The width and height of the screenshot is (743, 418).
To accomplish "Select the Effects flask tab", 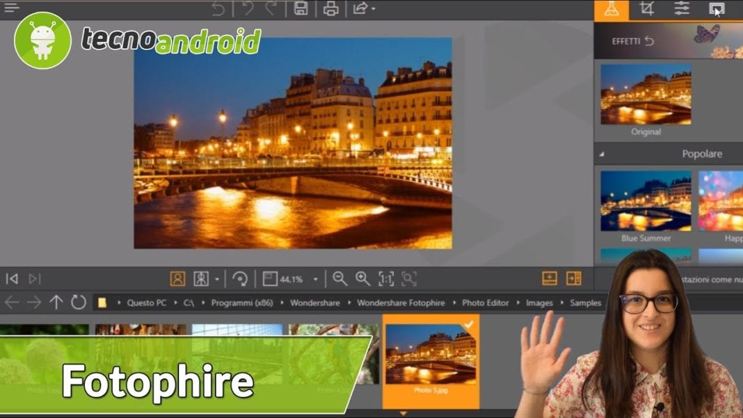I will pos(612,10).
